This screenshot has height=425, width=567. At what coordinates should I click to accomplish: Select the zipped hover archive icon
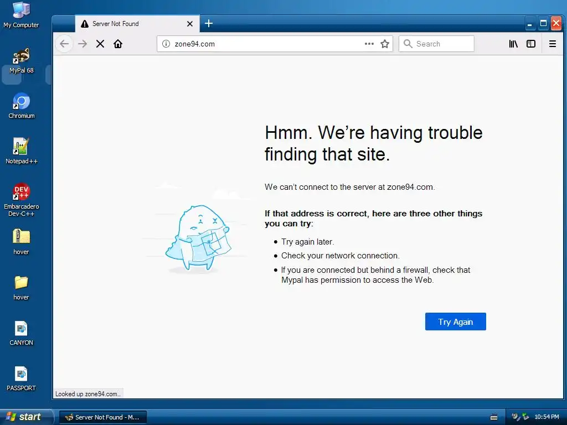click(x=21, y=242)
